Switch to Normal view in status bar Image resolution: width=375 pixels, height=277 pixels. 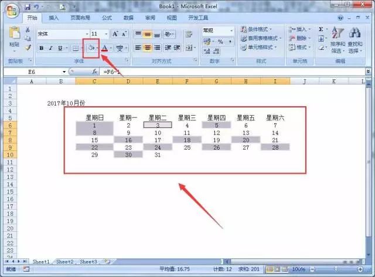(270, 269)
